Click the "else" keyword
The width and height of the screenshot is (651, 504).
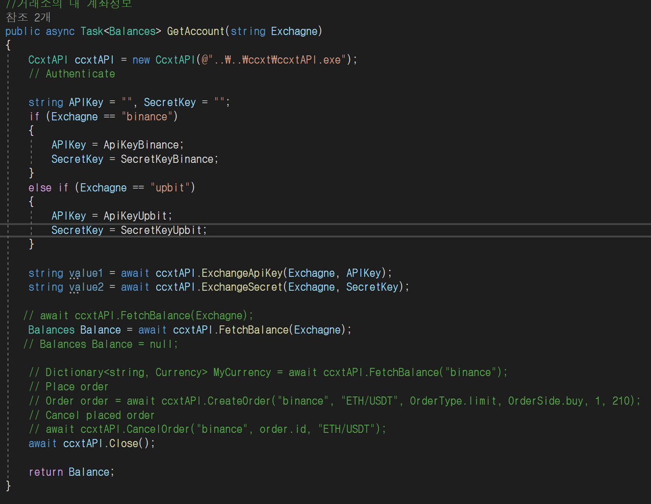40,188
